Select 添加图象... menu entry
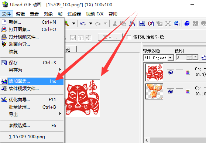Viewport: 206px width, 143px height. click(x=32, y=81)
